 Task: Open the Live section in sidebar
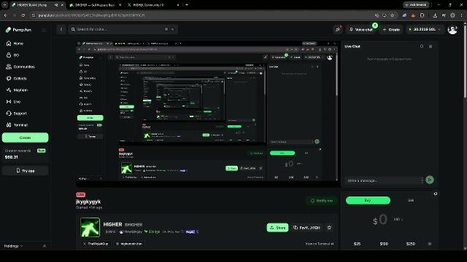[x=13, y=102]
